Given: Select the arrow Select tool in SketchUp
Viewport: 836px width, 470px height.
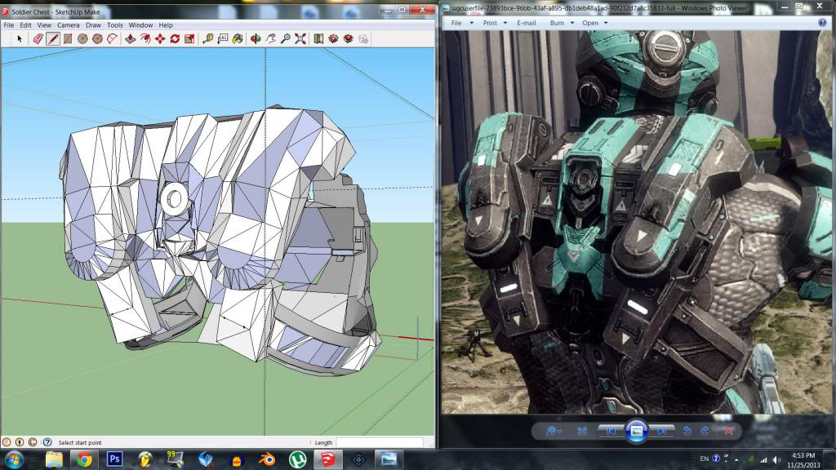Looking at the screenshot, I should pos(20,39).
